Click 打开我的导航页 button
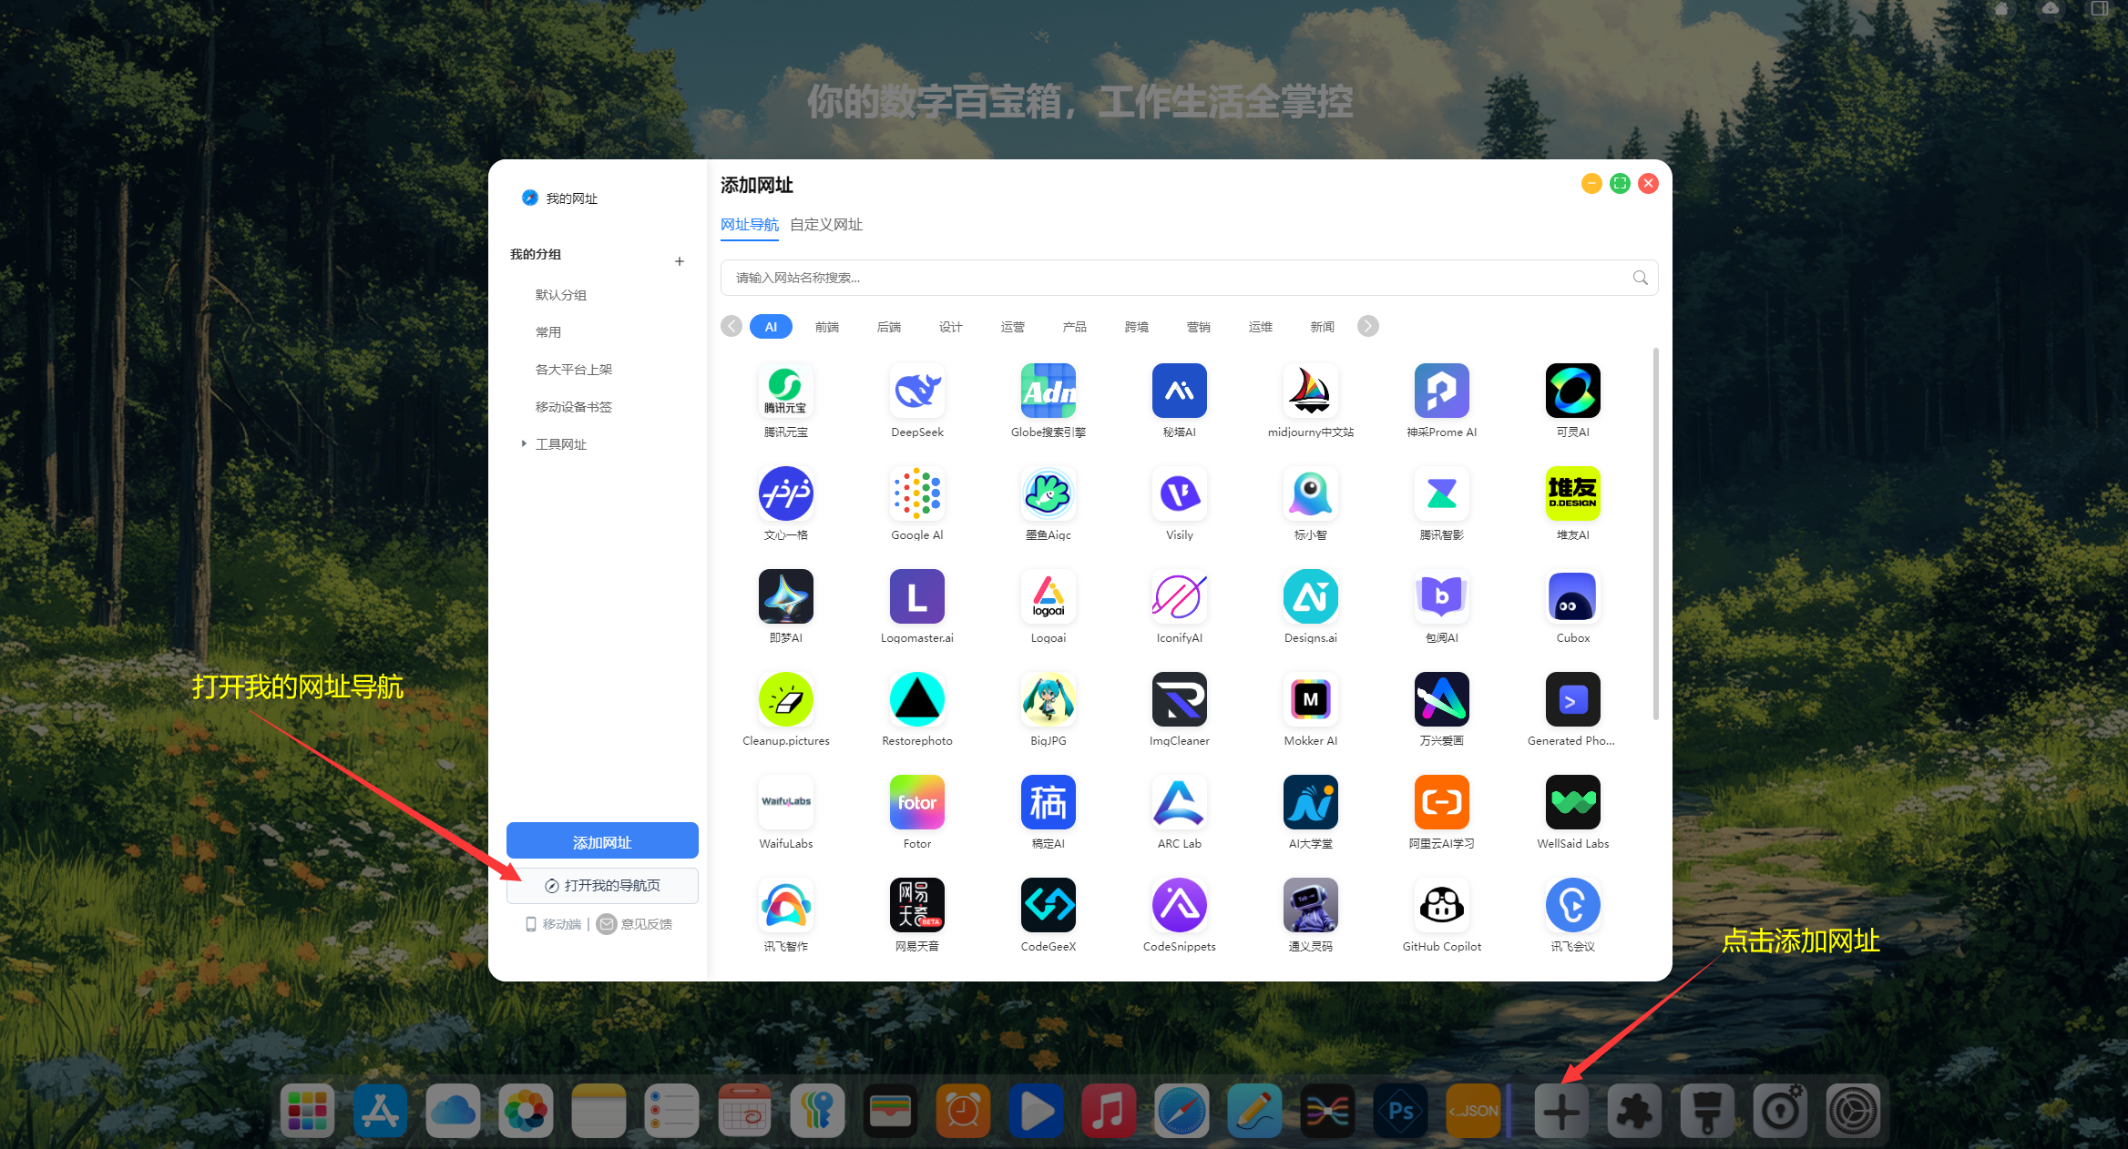The image size is (2128, 1149). (602, 886)
